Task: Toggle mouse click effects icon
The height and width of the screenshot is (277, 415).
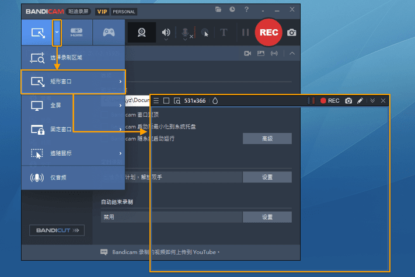Action: [205, 33]
